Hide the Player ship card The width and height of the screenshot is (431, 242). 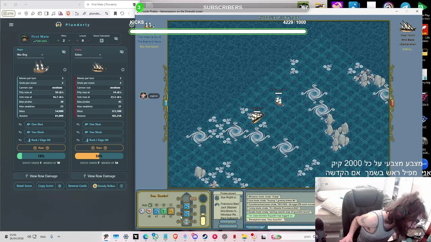pyautogui.click(x=64, y=52)
